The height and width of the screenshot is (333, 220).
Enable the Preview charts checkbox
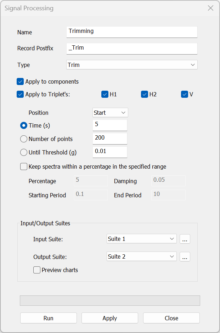click(x=37, y=270)
